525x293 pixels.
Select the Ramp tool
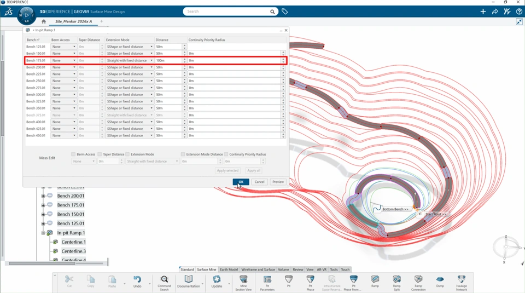[375, 281]
